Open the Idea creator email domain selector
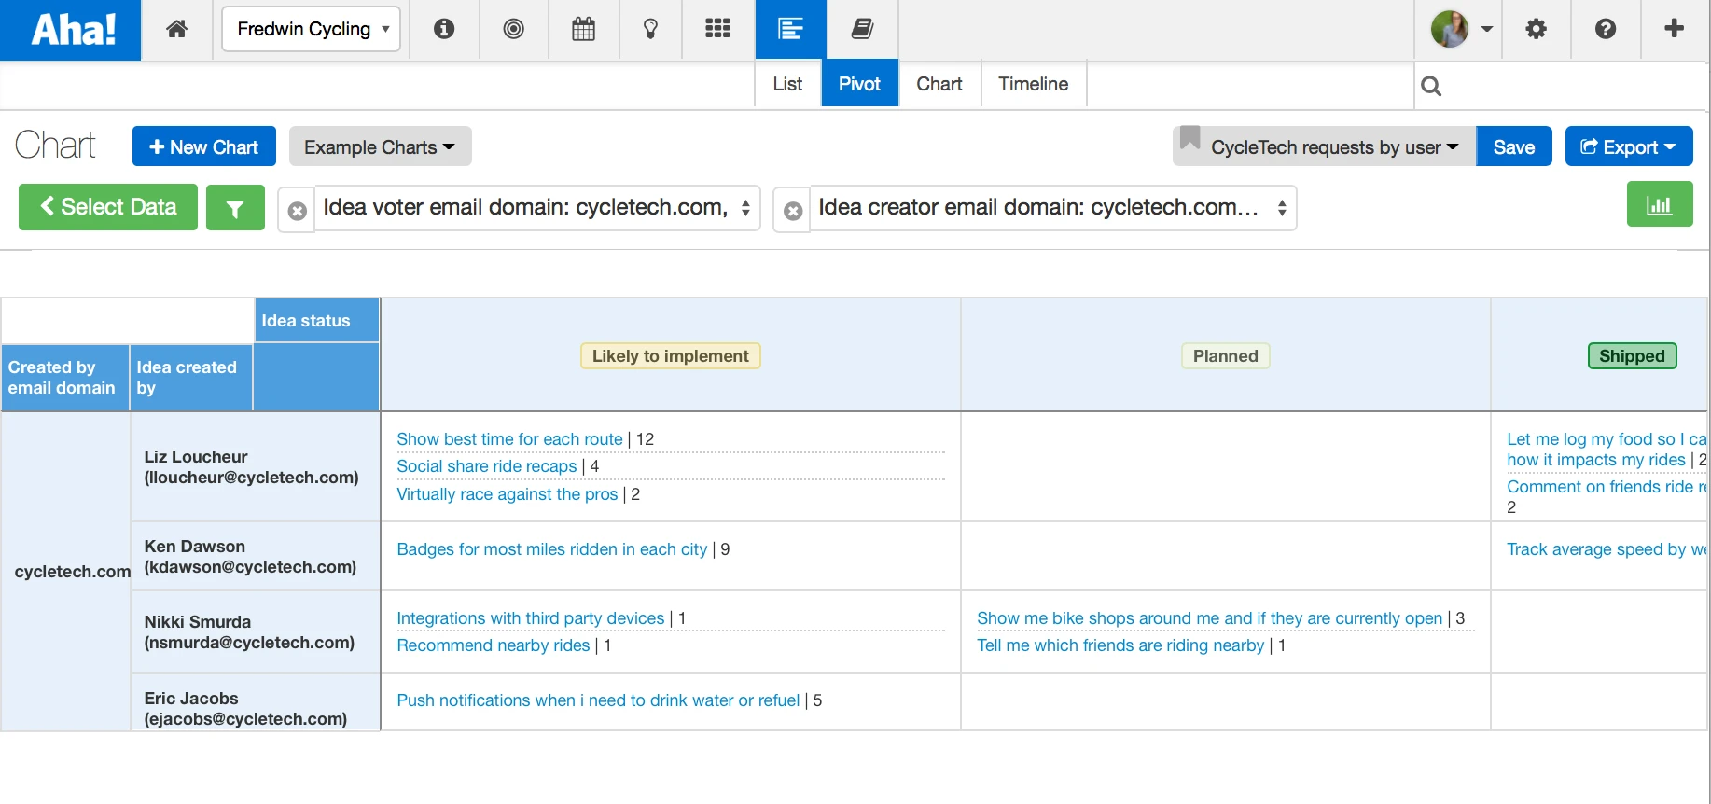The height and width of the screenshot is (804, 1711). click(1052, 207)
